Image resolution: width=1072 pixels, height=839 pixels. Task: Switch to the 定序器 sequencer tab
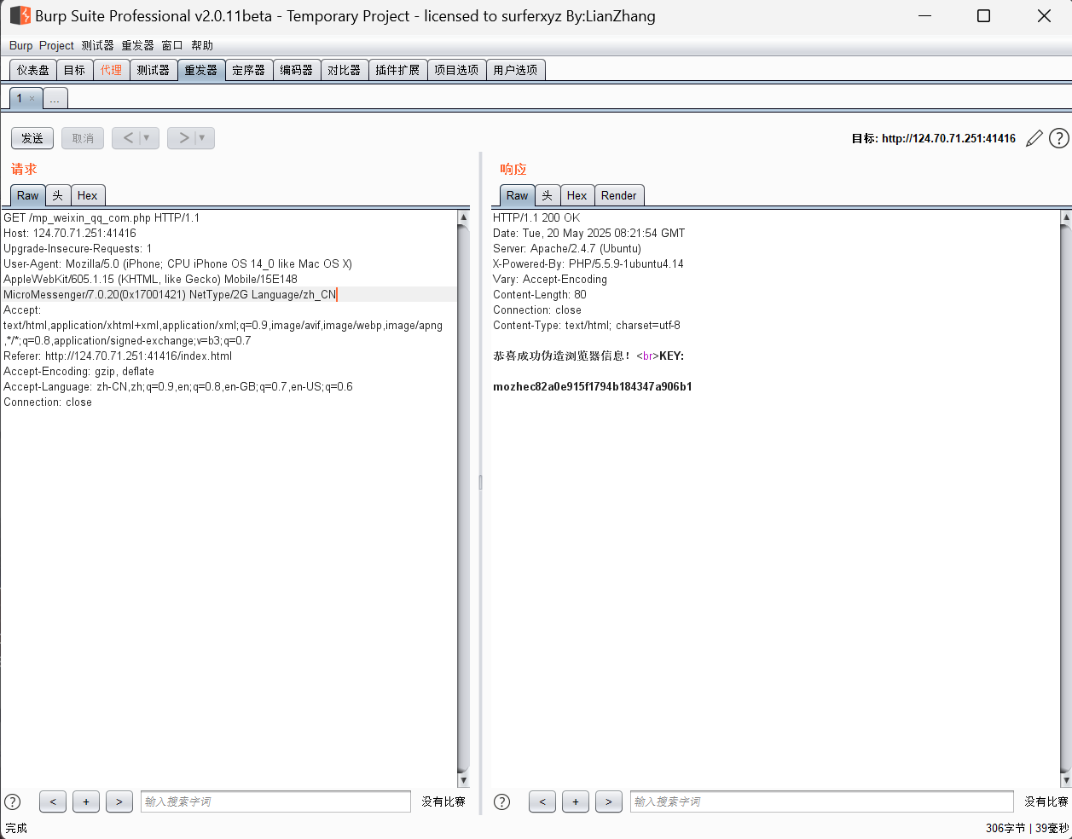click(x=249, y=70)
